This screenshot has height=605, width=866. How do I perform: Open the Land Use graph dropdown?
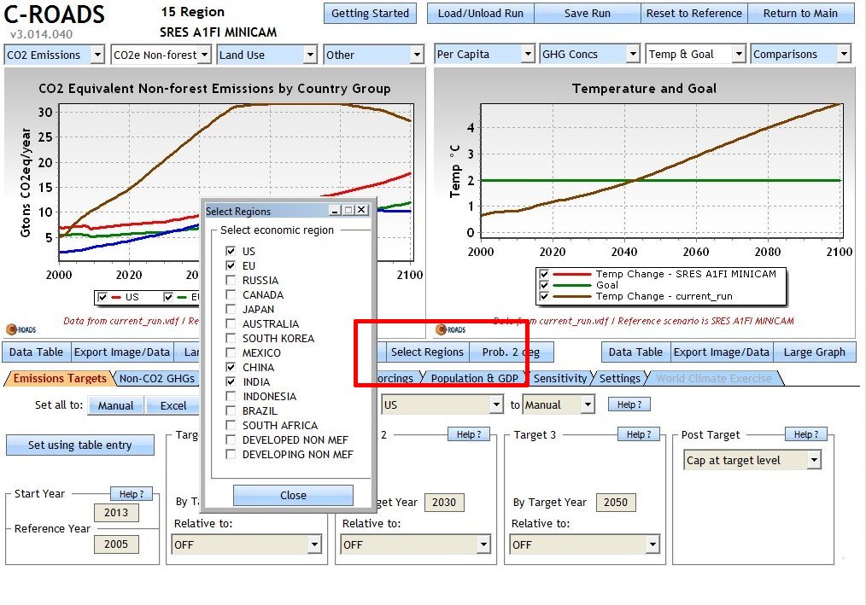click(x=266, y=55)
